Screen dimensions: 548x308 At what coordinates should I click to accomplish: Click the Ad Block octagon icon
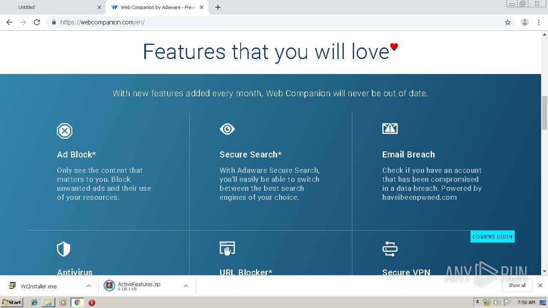(65, 130)
